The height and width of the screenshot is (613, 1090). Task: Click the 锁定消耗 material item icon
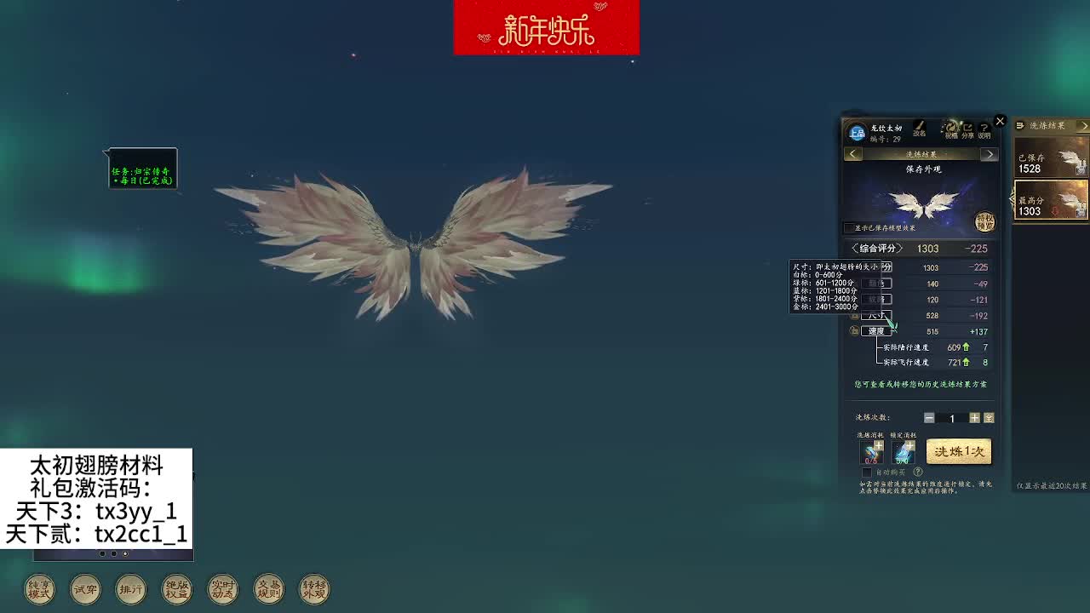(904, 452)
